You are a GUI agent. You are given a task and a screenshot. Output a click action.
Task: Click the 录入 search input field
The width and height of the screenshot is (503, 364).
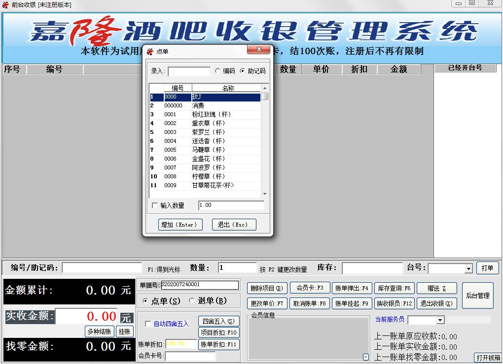[x=189, y=71]
